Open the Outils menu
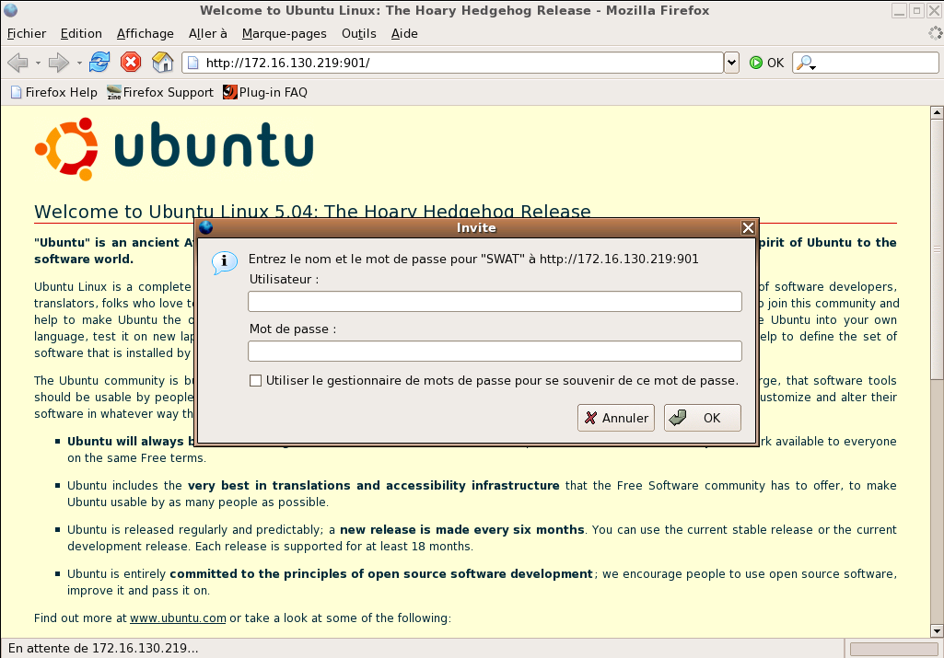The image size is (944, 658). pos(359,34)
